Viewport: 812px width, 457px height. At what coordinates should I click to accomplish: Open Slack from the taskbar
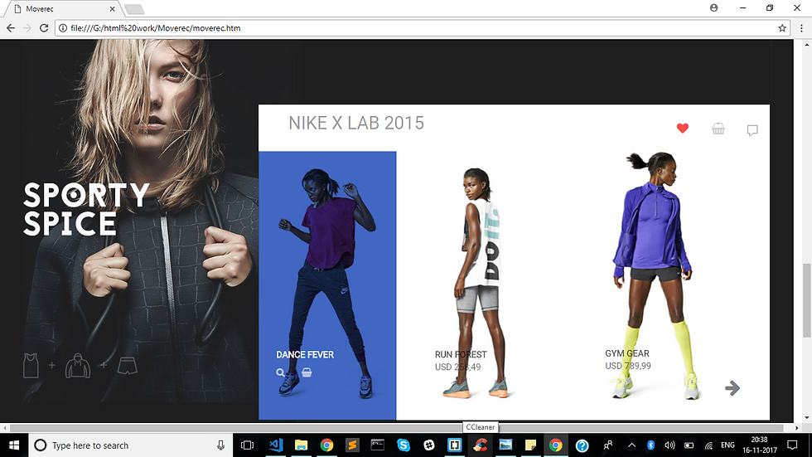tap(429, 445)
